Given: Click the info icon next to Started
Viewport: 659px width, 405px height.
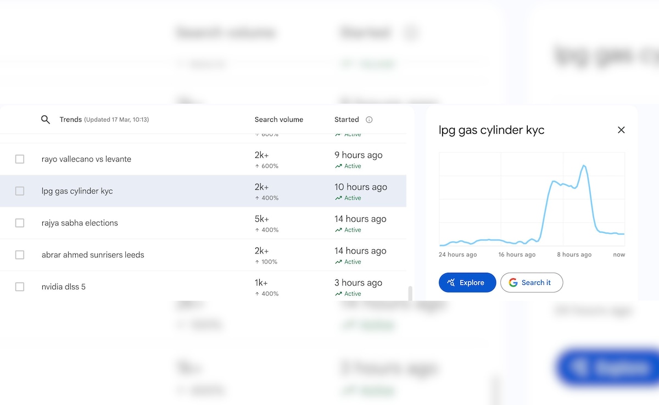Looking at the screenshot, I should click(369, 120).
